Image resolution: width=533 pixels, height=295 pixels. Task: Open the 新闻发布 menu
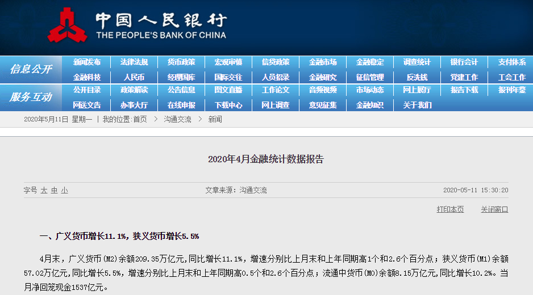[87, 62]
